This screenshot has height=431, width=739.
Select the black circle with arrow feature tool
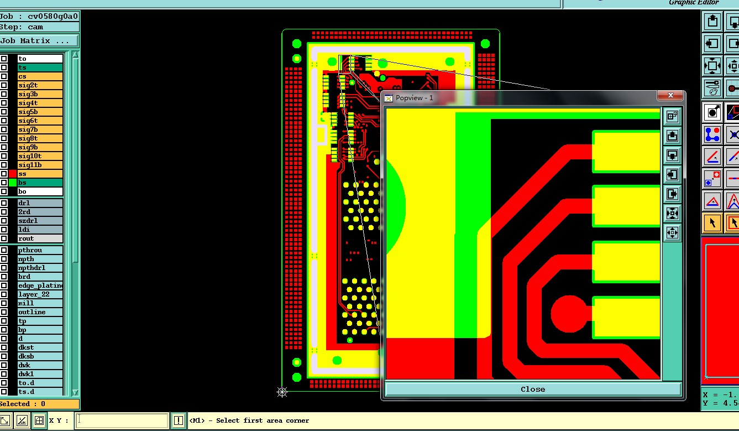712,112
